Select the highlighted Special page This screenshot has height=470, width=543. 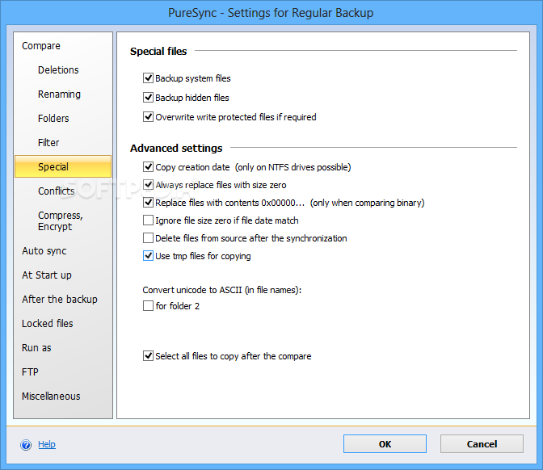pyautogui.click(x=63, y=166)
